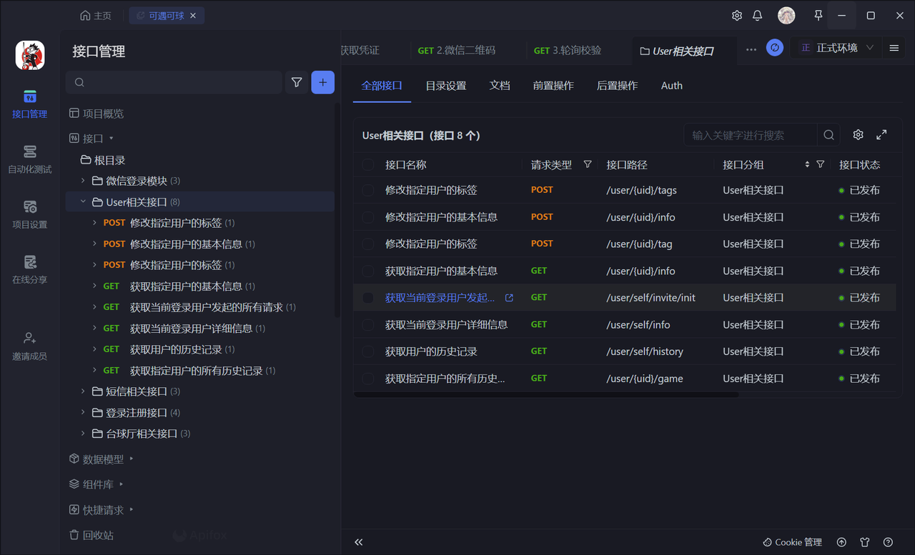The width and height of the screenshot is (915, 555).
Task: Switch to the 后置操作 tab
Action: pyautogui.click(x=617, y=86)
